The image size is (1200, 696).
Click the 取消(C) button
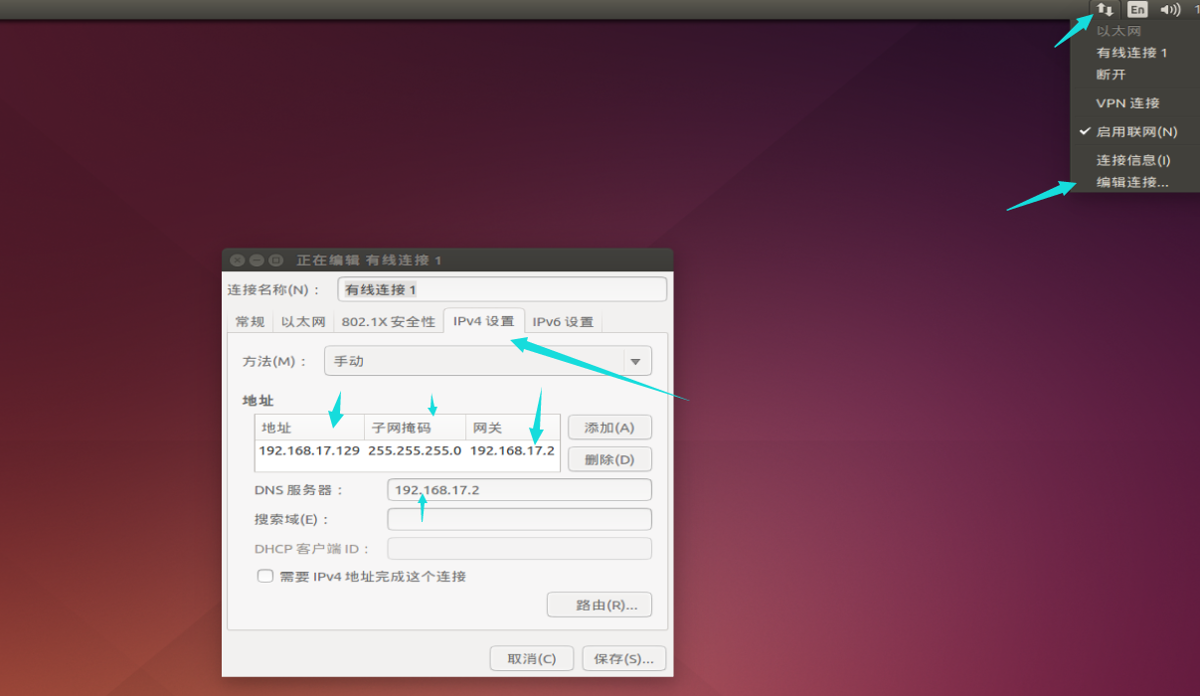(531, 658)
